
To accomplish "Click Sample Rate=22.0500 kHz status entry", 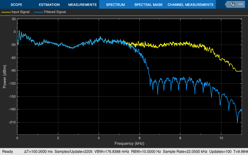I will click(x=185, y=152).
